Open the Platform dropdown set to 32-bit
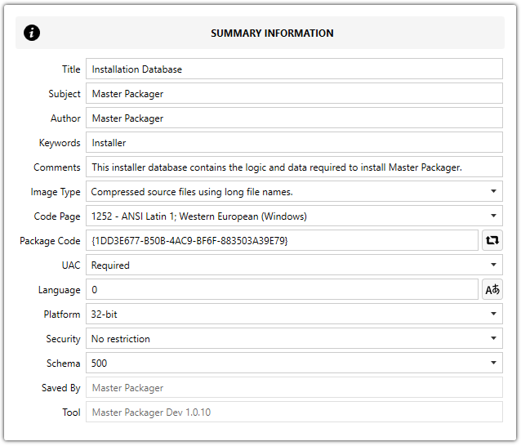The image size is (521, 446). (294, 314)
